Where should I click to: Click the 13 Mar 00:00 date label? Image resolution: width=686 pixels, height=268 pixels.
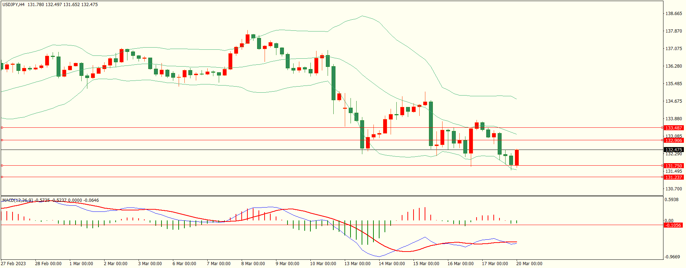[x=357, y=264]
